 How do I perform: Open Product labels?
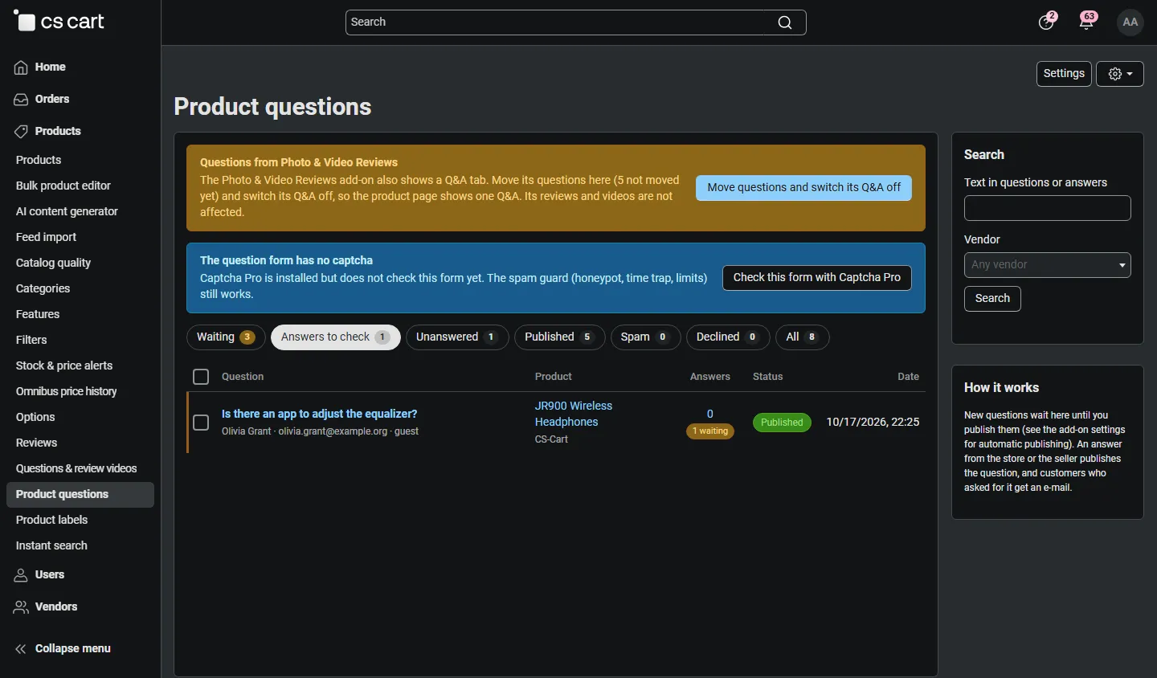click(51, 521)
